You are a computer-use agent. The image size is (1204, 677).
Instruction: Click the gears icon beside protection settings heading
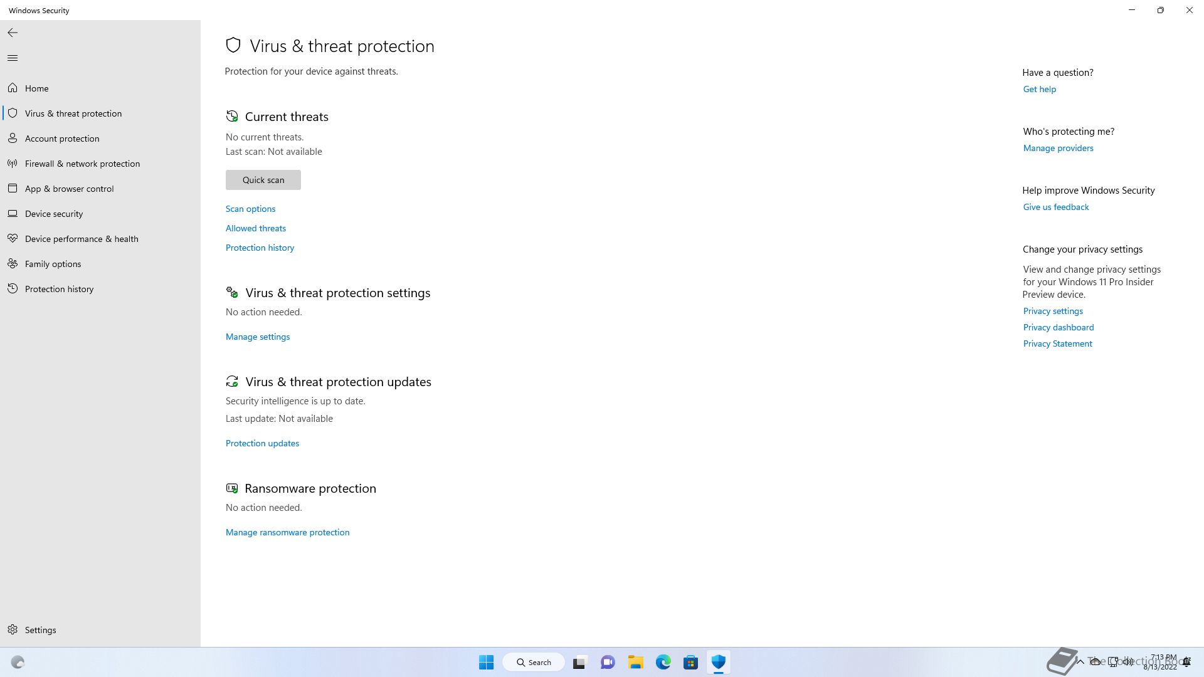(232, 292)
